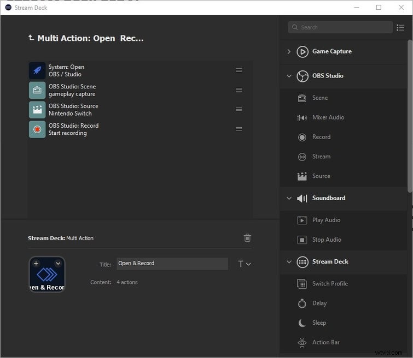Select the Delay action

319,303
